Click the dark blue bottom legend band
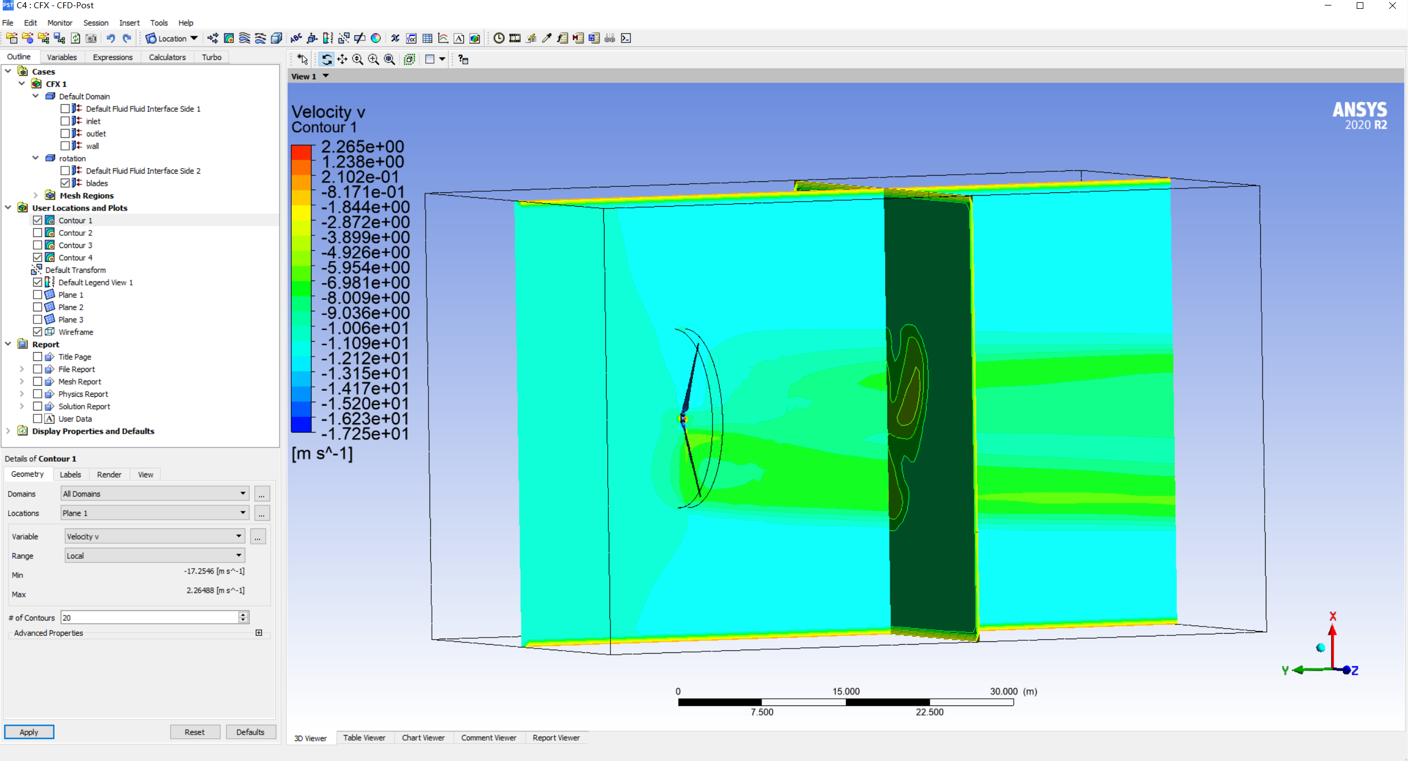 (x=301, y=425)
